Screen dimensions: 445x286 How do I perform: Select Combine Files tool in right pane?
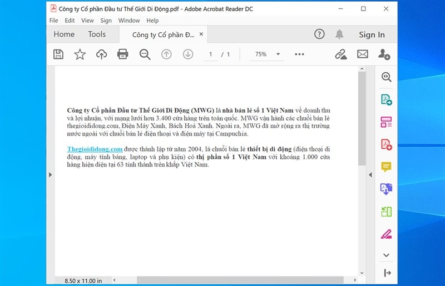point(386,189)
